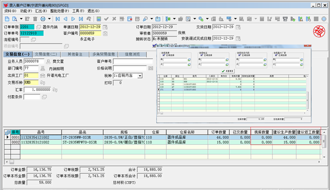The width and height of the screenshot is (330, 190).
Task: Click the query document magnifier icon
Action: (x=14, y=19)
